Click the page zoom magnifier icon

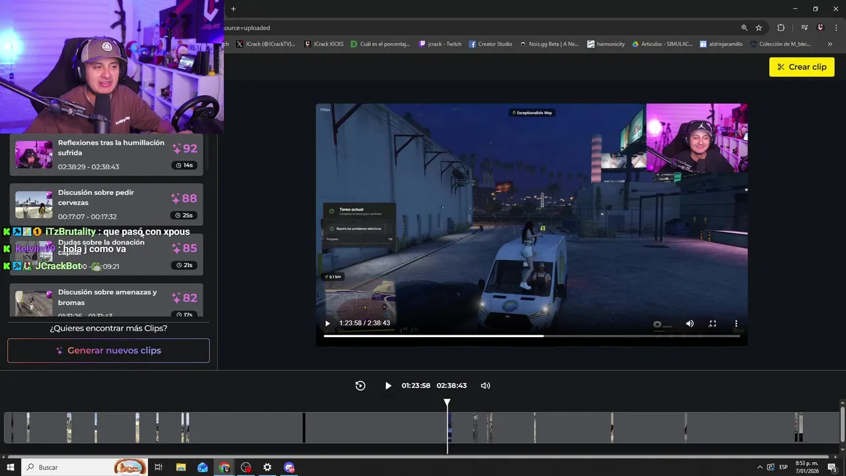pyautogui.click(x=744, y=28)
